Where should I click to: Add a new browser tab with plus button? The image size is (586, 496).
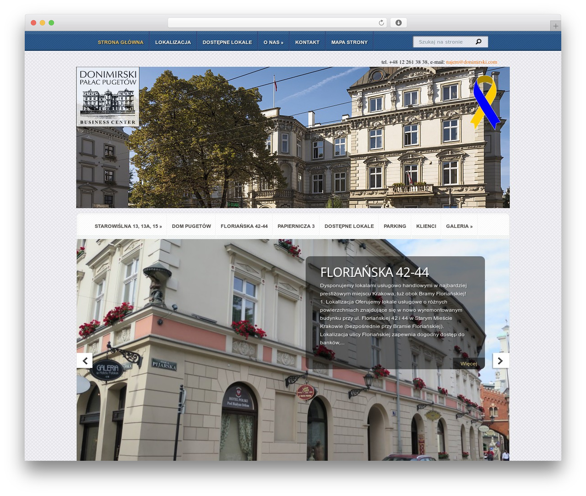click(x=555, y=26)
